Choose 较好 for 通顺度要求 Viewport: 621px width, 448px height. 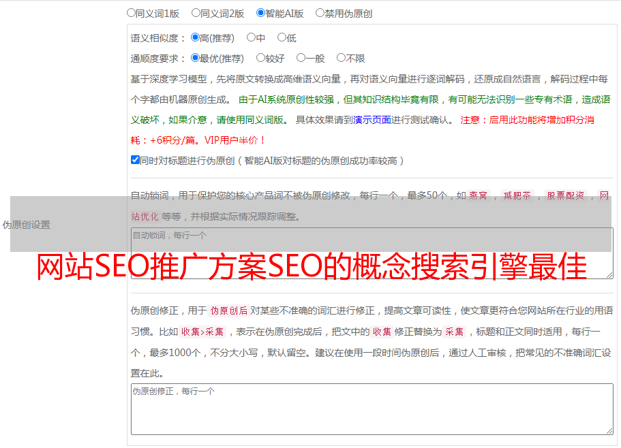pyautogui.click(x=260, y=59)
